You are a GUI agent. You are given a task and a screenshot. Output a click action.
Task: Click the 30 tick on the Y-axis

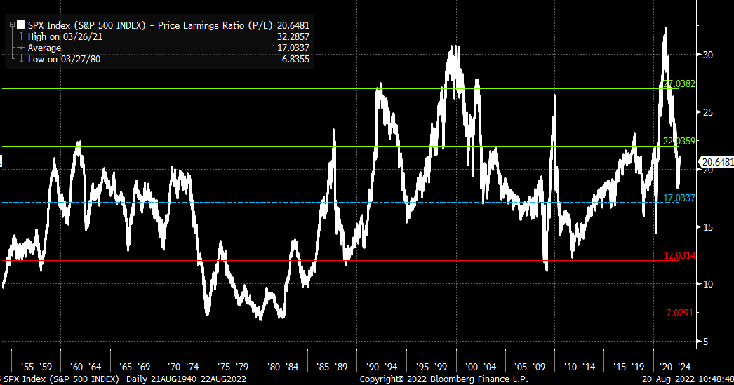pos(708,55)
